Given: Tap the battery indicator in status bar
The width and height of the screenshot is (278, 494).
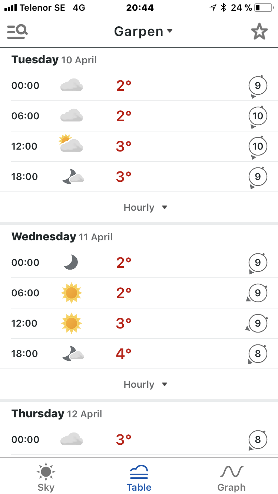Looking at the screenshot, I should [x=263, y=7].
